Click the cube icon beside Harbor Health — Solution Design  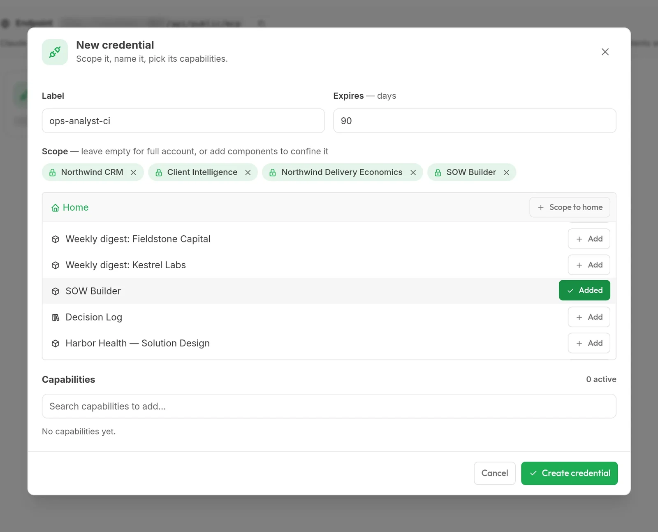point(56,344)
